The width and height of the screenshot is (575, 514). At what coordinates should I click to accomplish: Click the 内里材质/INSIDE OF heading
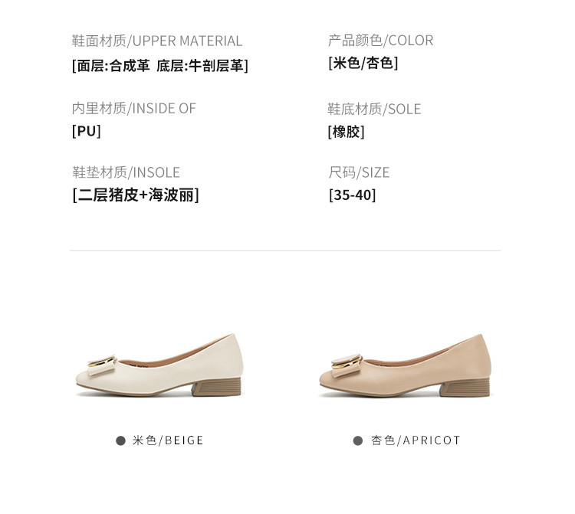click(134, 109)
